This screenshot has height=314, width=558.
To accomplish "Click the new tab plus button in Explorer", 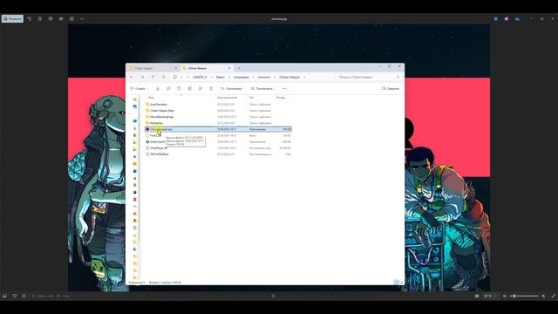I will coord(239,68).
